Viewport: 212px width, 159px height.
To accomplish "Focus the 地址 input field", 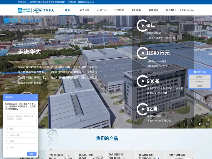I will [x=21, y=148].
